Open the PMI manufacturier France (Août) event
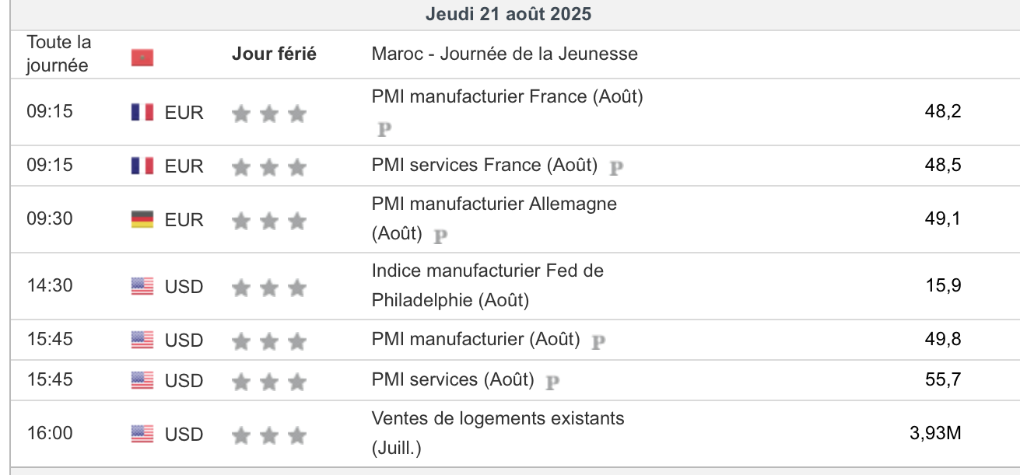Screen dimensions: 1020x475 click(507, 97)
